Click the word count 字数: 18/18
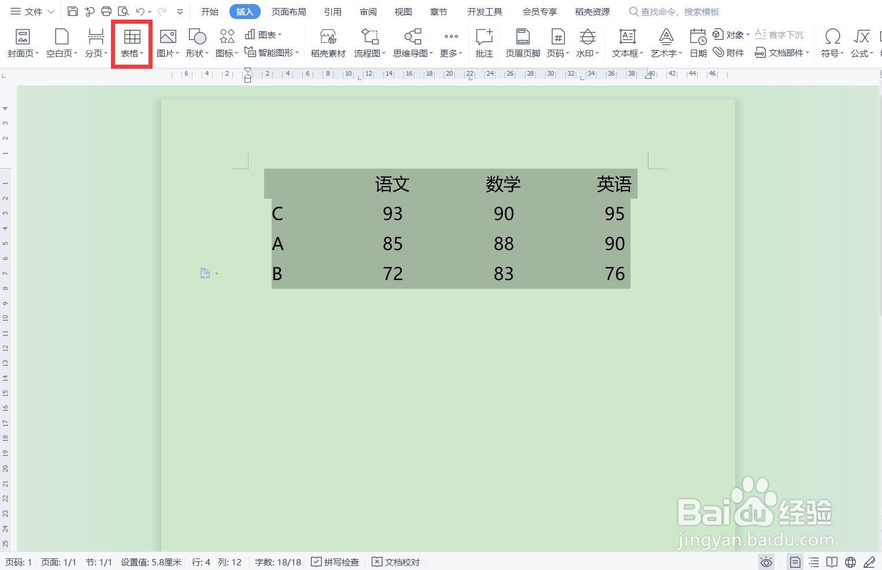Screen dimensions: 882x570 [278, 562]
